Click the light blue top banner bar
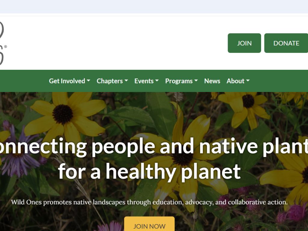This screenshot has width=308, height=231. pyautogui.click(x=154, y=7)
